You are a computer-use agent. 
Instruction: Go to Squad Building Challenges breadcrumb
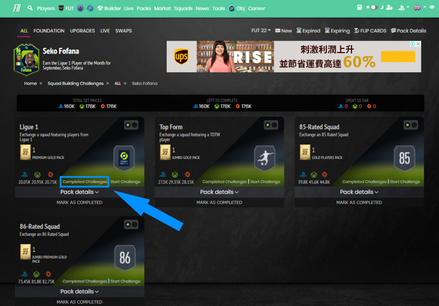pos(75,84)
